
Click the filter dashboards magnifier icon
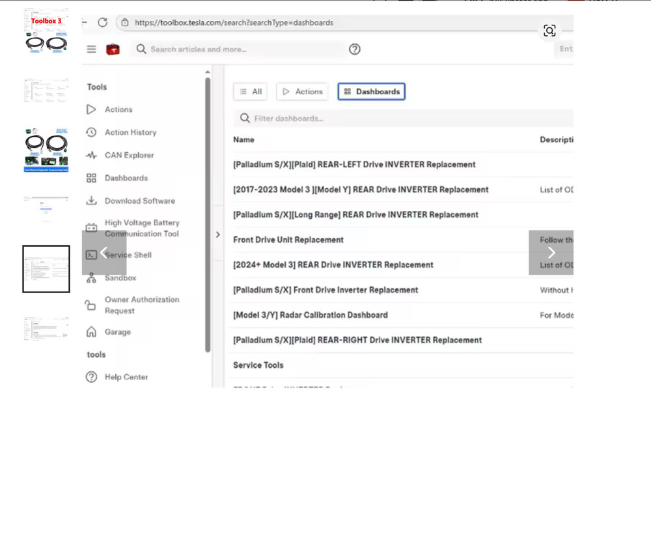245,118
